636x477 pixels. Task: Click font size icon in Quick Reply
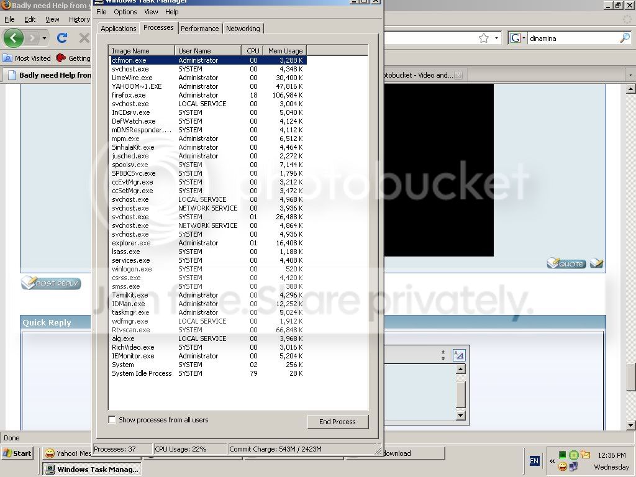[x=459, y=355]
